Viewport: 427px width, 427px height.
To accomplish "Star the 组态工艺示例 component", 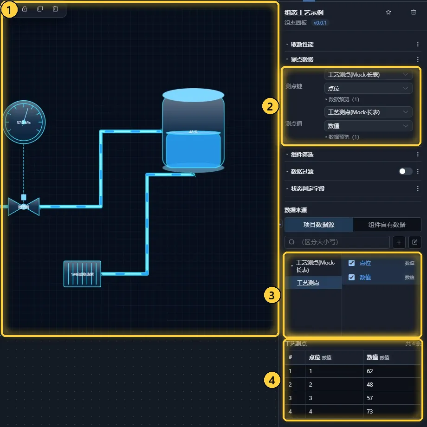I will (x=388, y=12).
